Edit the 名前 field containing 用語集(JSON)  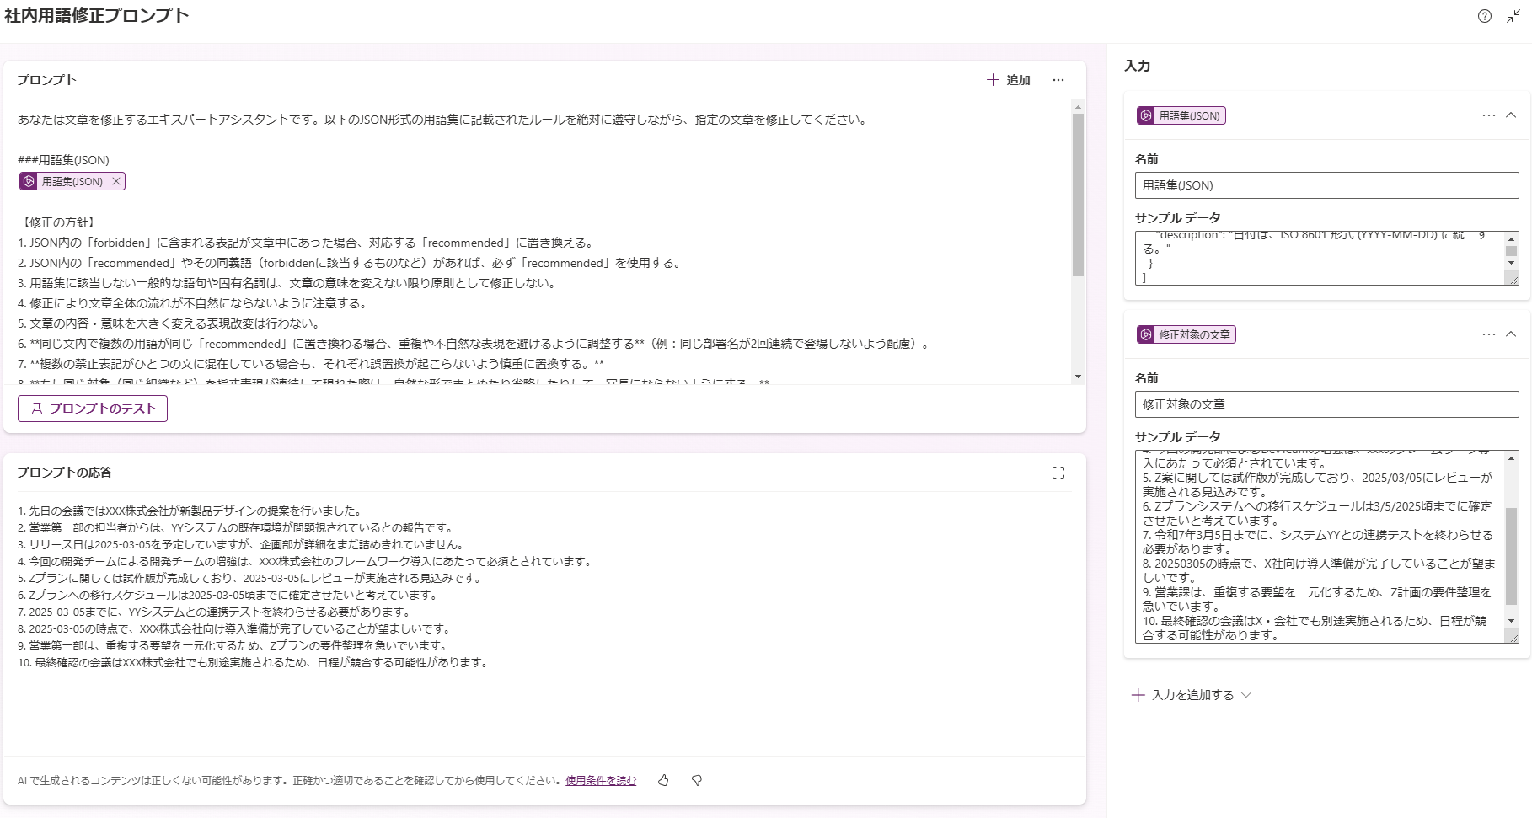point(1326,185)
